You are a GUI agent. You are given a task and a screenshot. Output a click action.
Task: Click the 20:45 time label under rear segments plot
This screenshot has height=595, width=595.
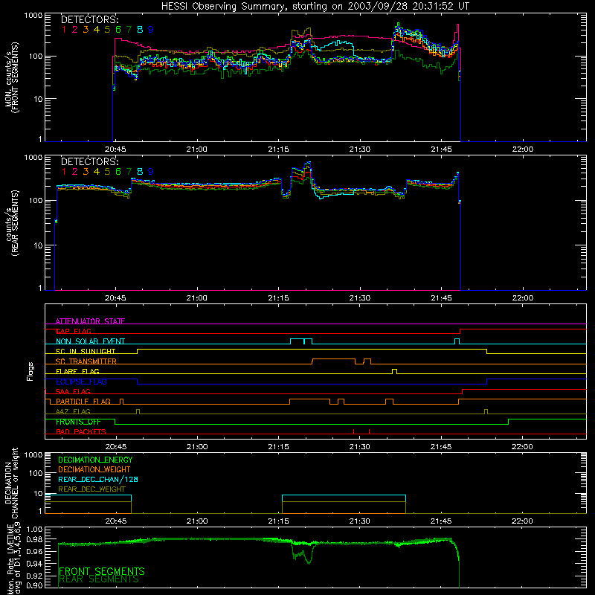click(x=115, y=298)
